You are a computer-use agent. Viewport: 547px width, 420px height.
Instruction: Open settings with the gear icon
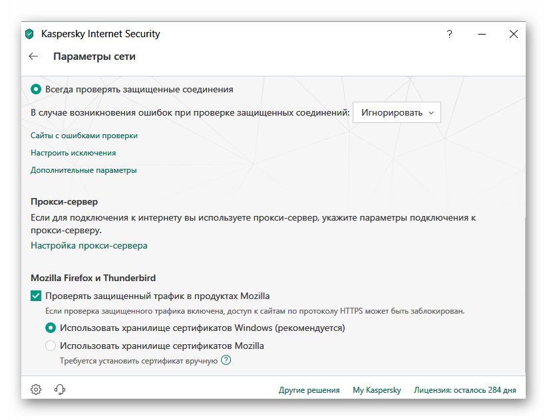pyautogui.click(x=36, y=389)
